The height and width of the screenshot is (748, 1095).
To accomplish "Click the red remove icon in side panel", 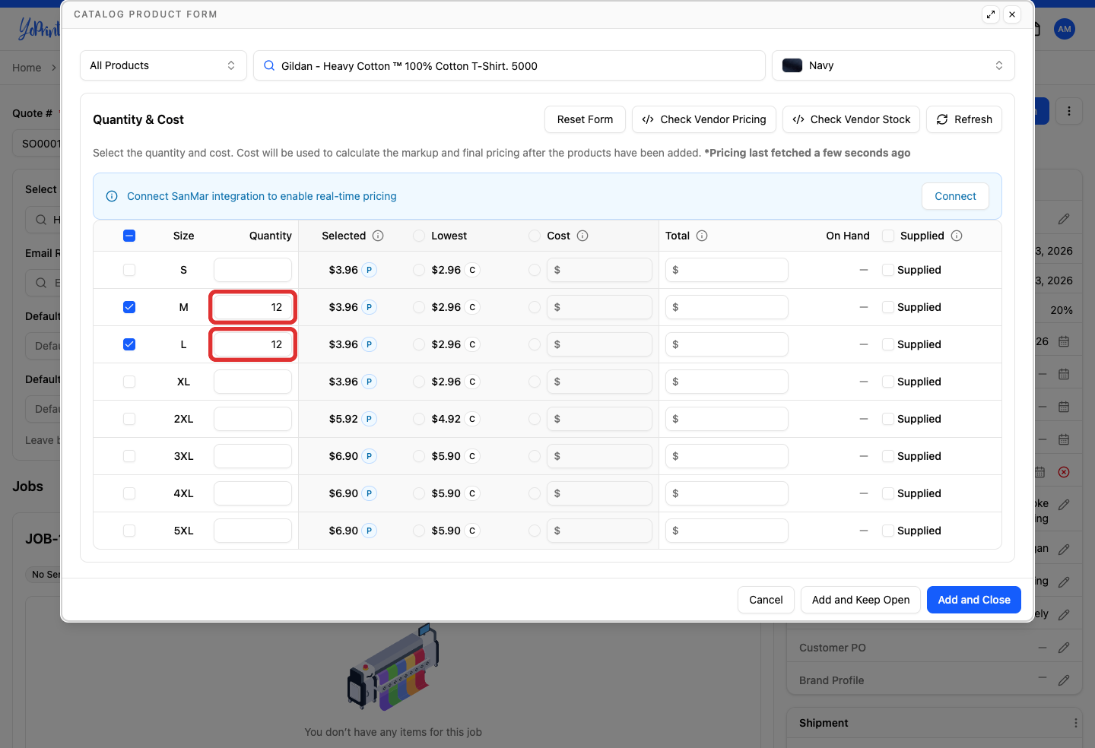I will click(1064, 472).
